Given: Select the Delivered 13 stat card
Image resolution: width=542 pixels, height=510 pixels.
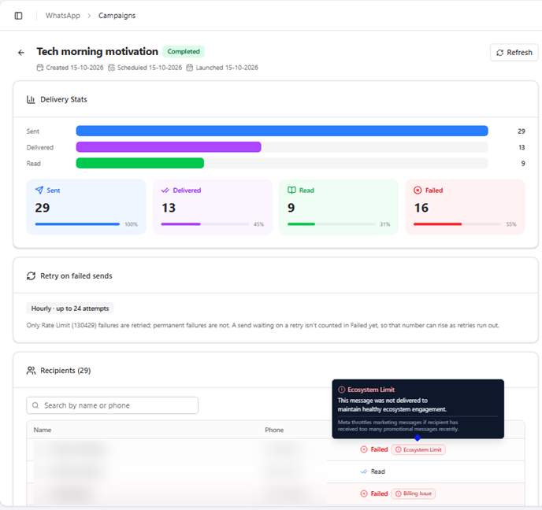Looking at the screenshot, I should pyautogui.click(x=213, y=207).
